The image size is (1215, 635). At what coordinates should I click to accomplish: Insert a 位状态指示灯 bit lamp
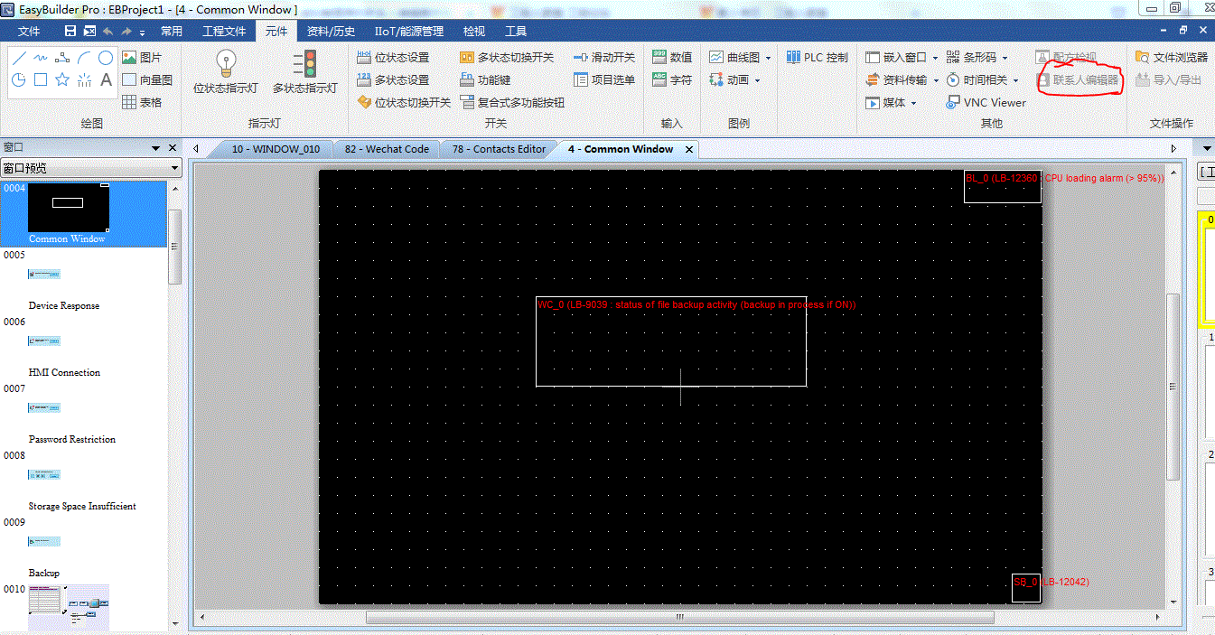pyautogui.click(x=226, y=72)
